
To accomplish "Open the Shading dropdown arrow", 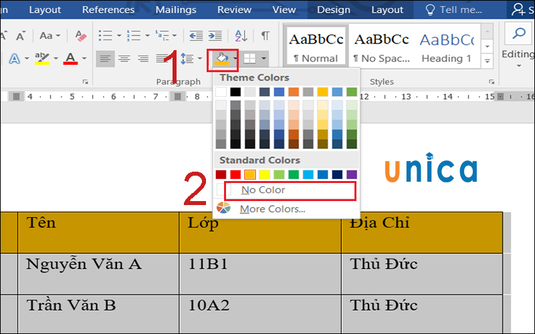I will click(235, 58).
